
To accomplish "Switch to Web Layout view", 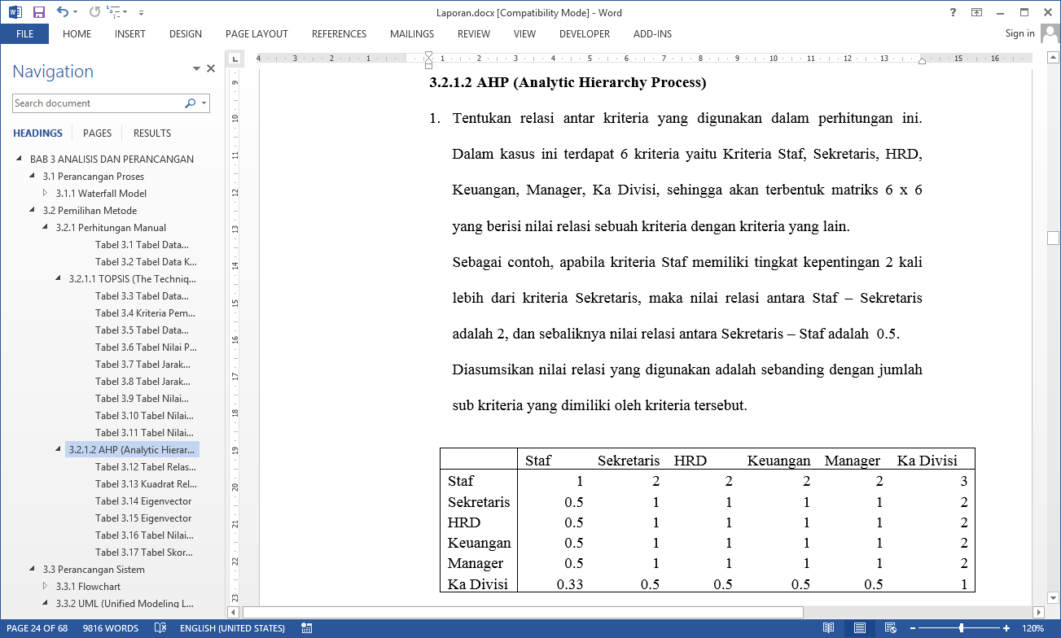I will coord(890,628).
